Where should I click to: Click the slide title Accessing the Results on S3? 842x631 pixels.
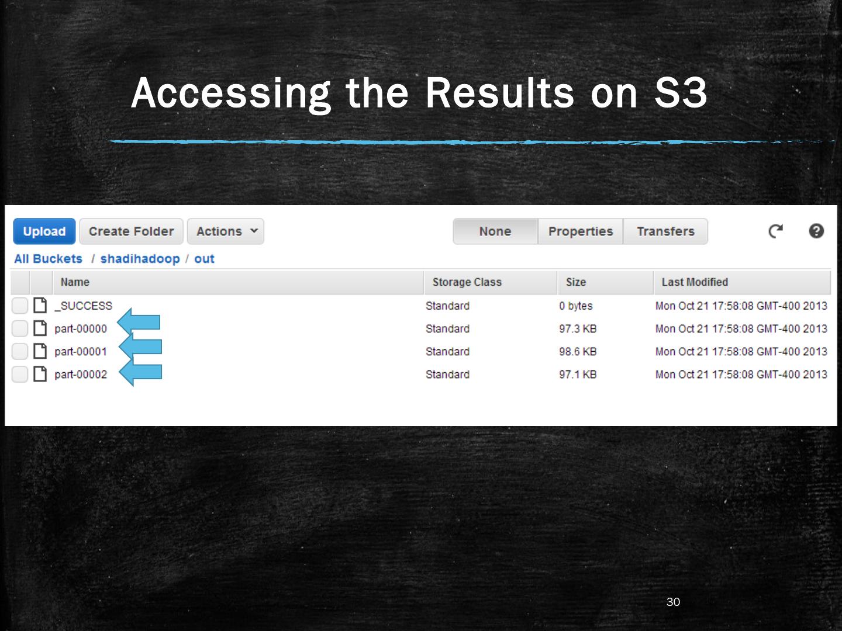tap(419, 93)
